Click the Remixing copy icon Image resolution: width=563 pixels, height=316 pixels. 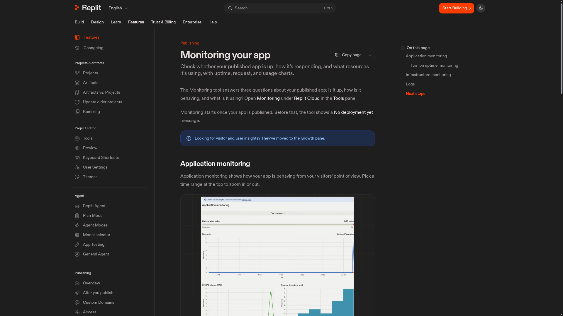point(77,112)
